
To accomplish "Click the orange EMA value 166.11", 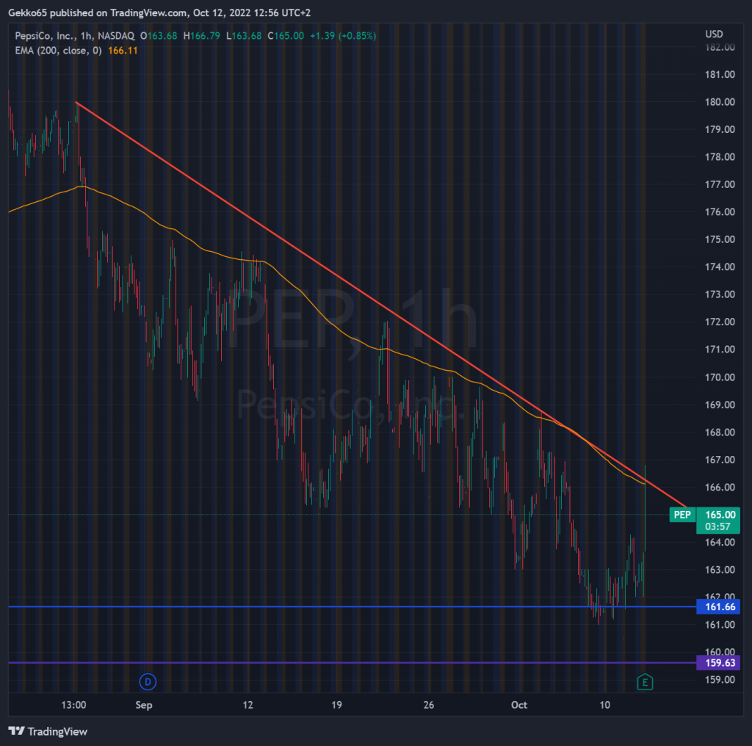I will [x=122, y=50].
